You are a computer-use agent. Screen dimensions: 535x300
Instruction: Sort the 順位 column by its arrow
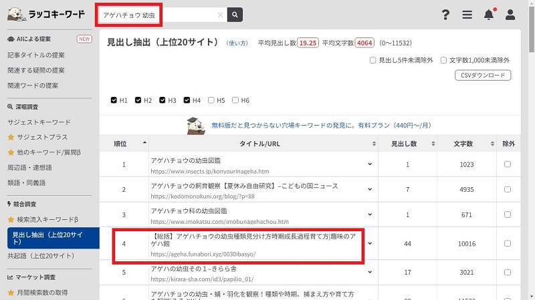click(x=144, y=143)
